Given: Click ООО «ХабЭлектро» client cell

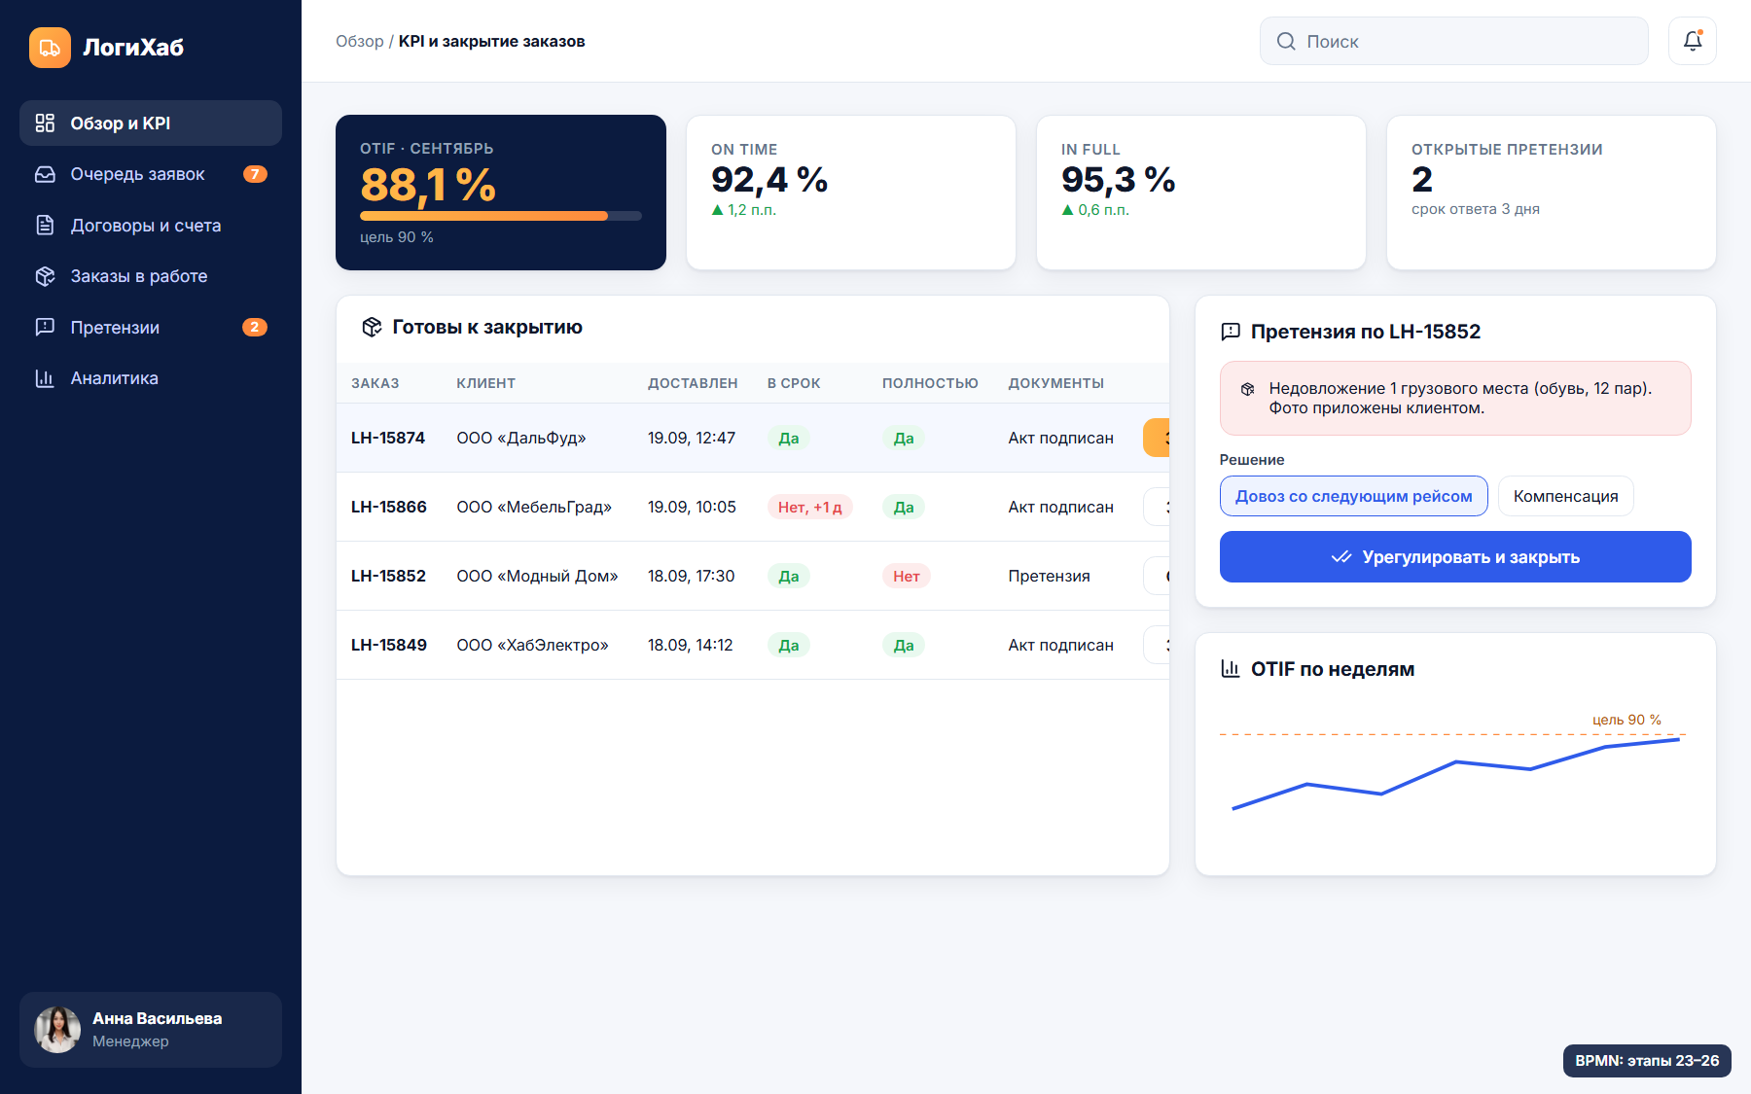Looking at the screenshot, I should tap(532, 645).
